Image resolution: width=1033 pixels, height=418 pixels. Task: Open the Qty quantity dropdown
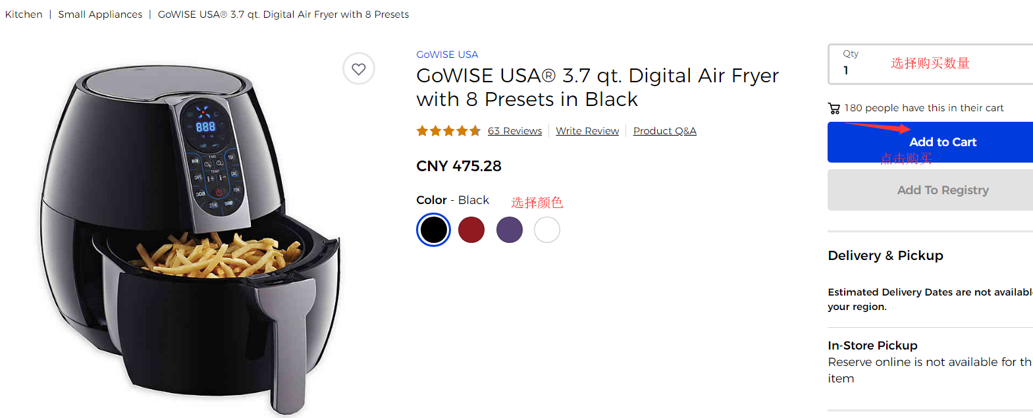click(928, 65)
